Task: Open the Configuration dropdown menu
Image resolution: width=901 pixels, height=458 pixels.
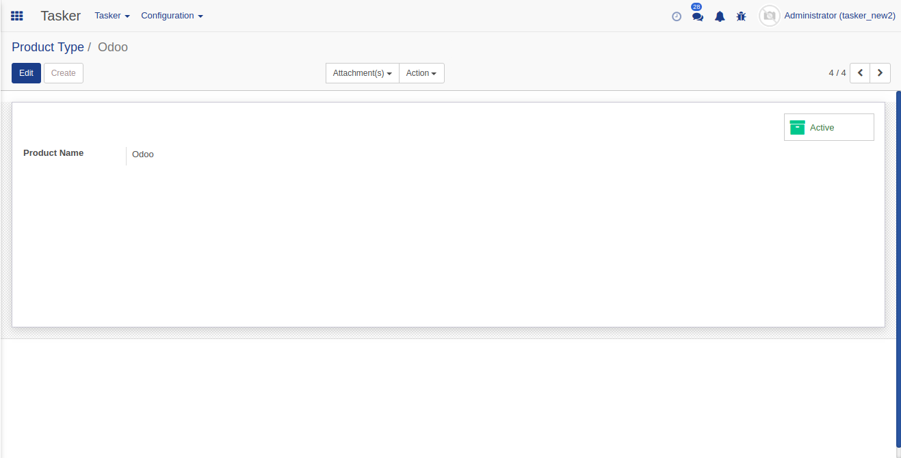Action: coord(172,16)
